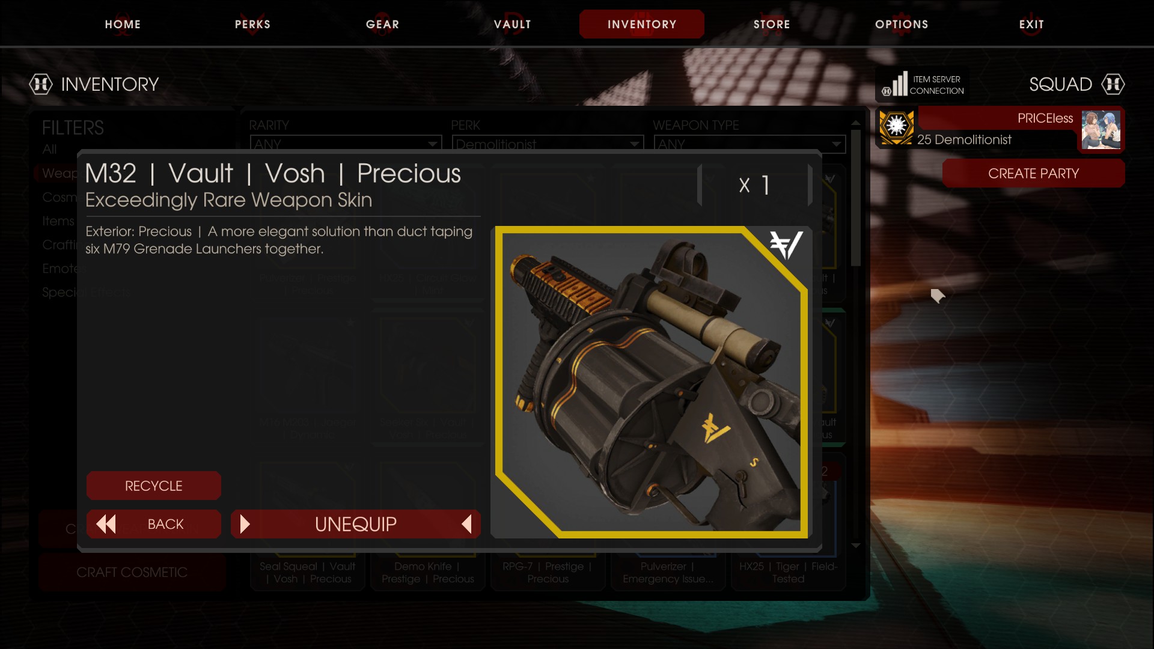The height and width of the screenshot is (649, 1154).
Task: Click the right arrow beside Unequip
Action: pyautogui.click(x=245, y=524)
